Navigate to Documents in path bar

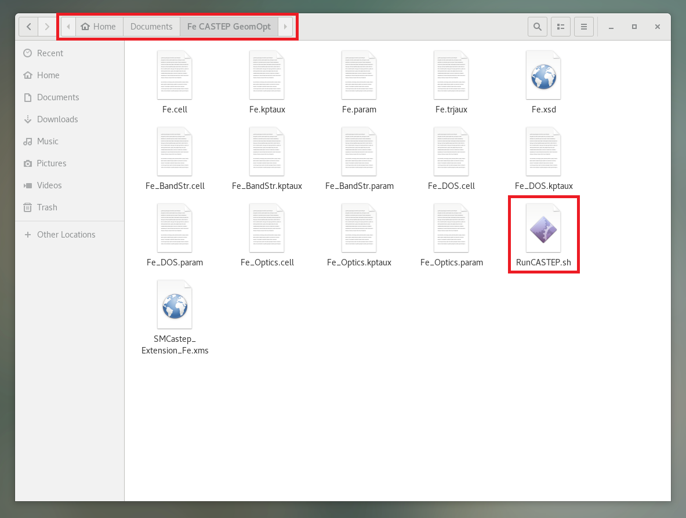(151, 27)
